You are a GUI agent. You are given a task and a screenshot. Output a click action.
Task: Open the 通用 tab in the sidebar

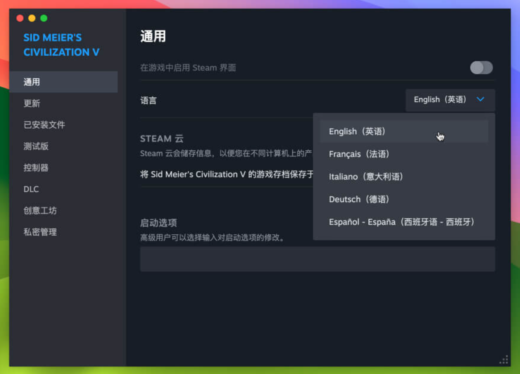(63, 82)
